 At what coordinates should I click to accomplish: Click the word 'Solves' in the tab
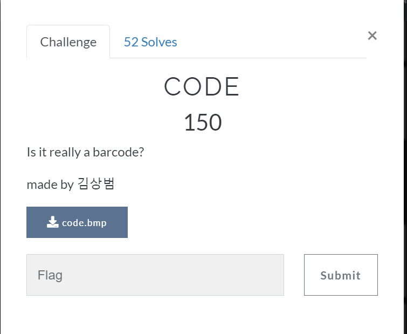click(x=160, y=42)
